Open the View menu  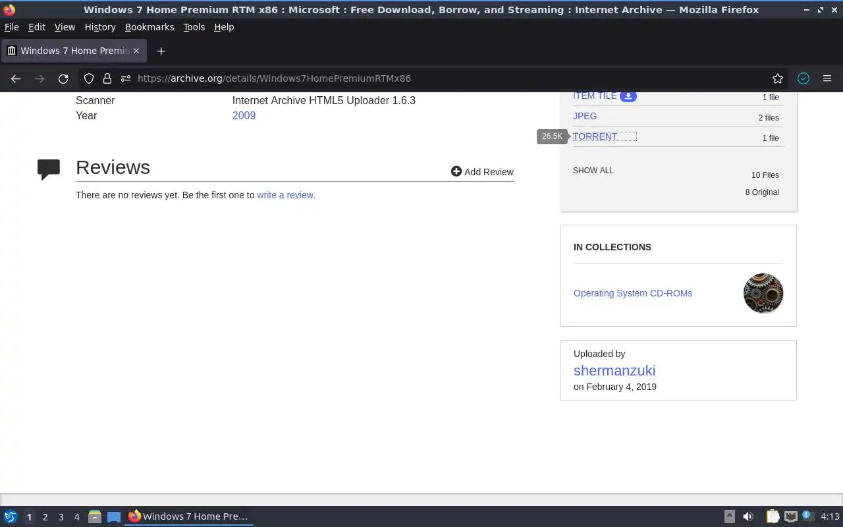pos(65,27)
